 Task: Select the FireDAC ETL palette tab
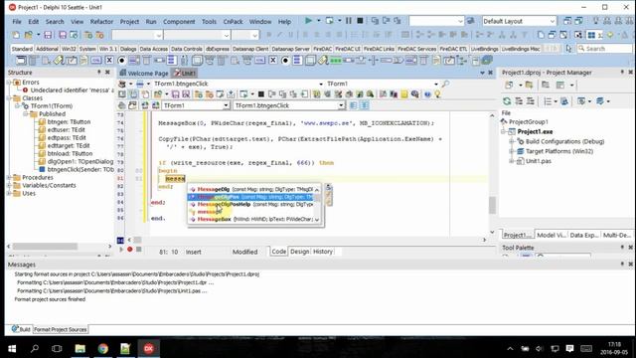[x=453, y=49]
